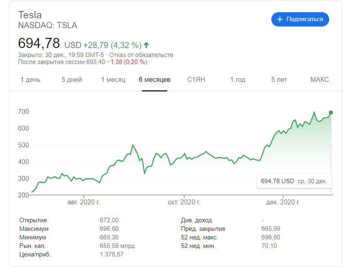Open the 1 год chart period
Viewport: 358px width, 276px height.
coord(237,80)
